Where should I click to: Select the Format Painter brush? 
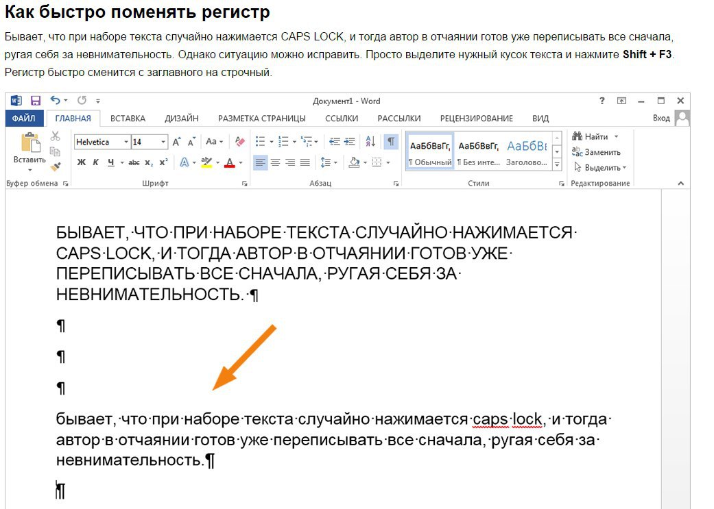[56, 166]
